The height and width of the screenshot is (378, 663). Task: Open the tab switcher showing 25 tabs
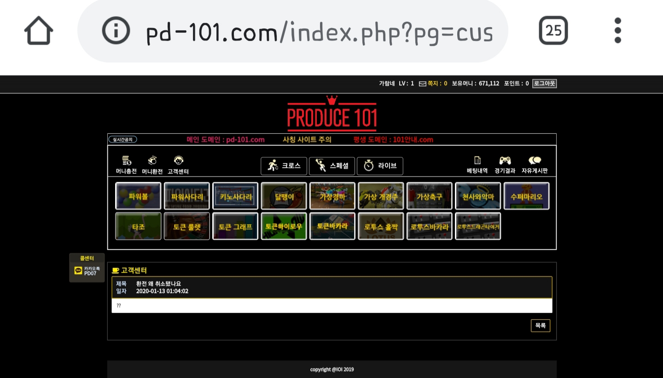(x=553, y=30)
